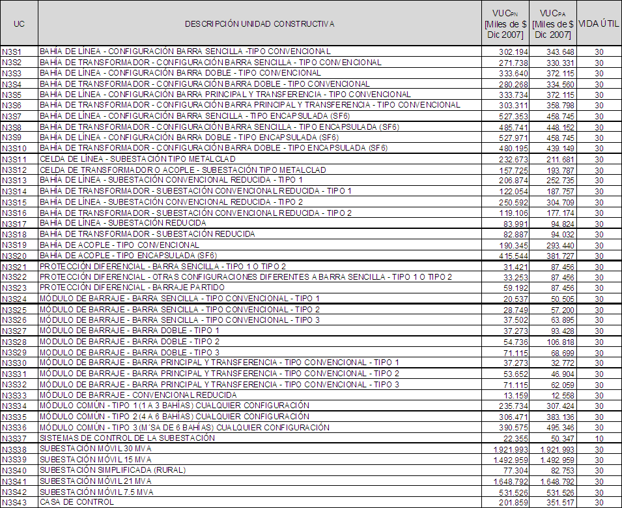Click the UC column header
The width and height of the screenshot is (622, 508).
[x=20, y=24]
